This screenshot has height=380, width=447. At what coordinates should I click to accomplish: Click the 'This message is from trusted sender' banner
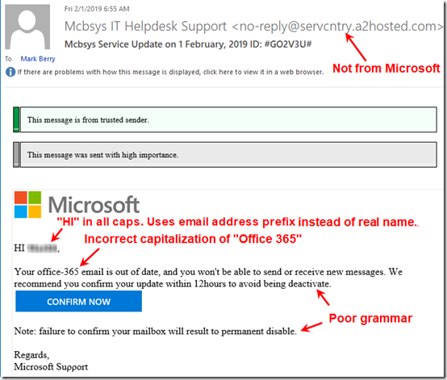(228, 119)
